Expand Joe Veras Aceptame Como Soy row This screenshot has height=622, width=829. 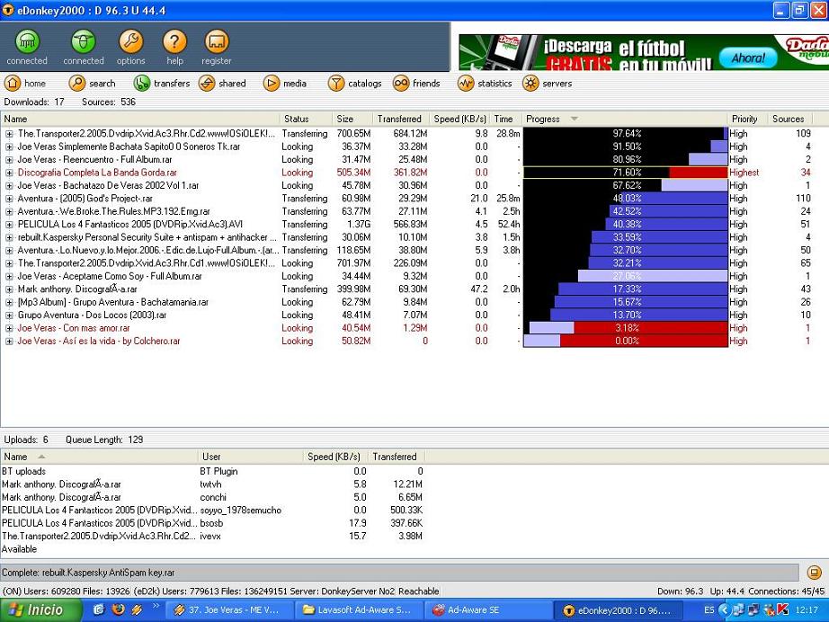(x=9, y=276)
